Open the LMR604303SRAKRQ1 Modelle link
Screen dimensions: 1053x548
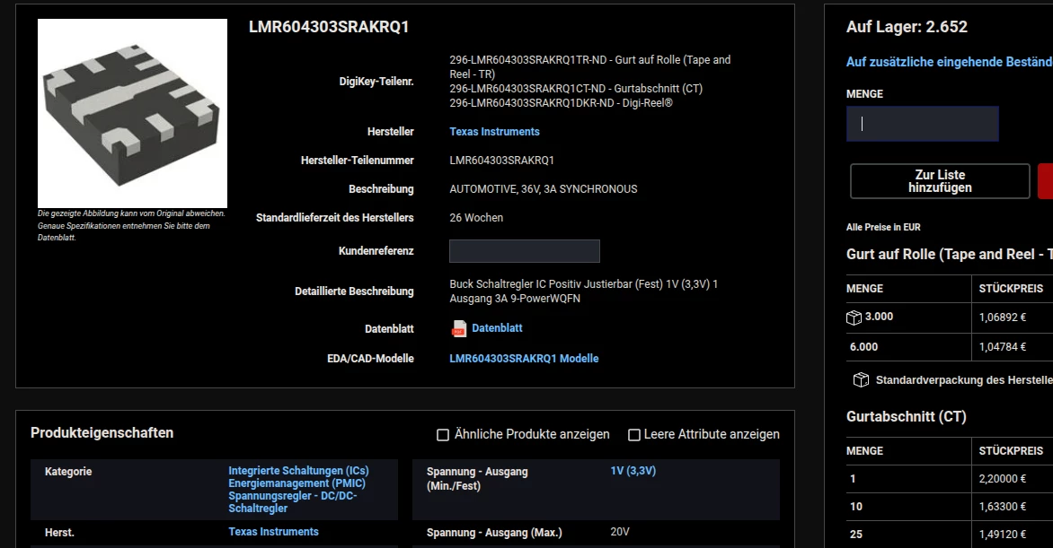[x=524, y=358]
